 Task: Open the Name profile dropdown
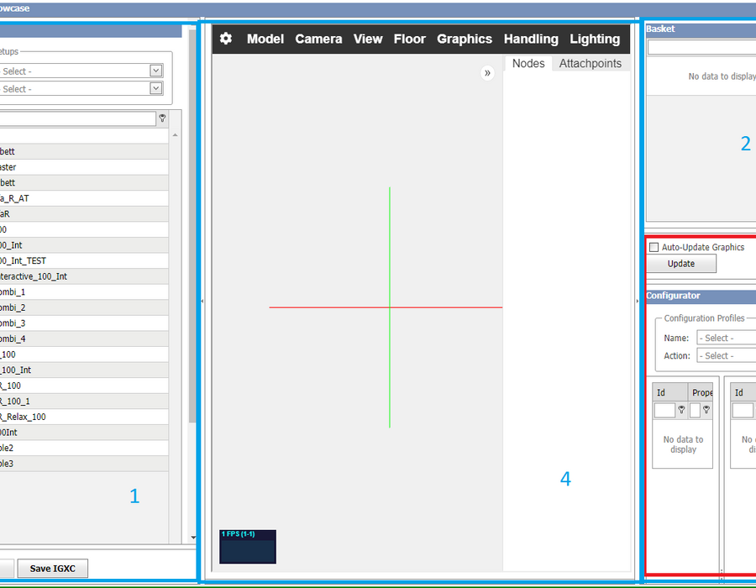click(726, 338)
